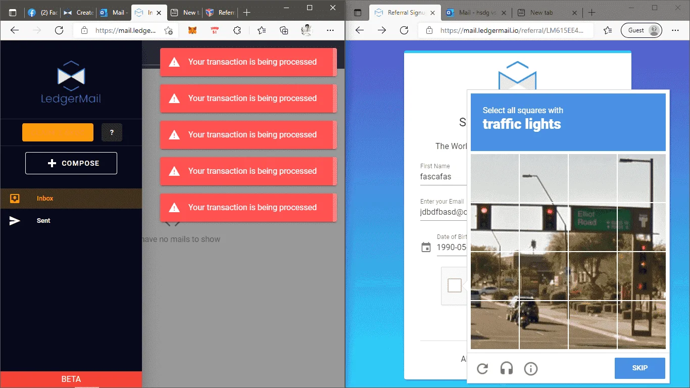Open tab actions menu in the right window
The image size is (690, 388).
(358, 13)
